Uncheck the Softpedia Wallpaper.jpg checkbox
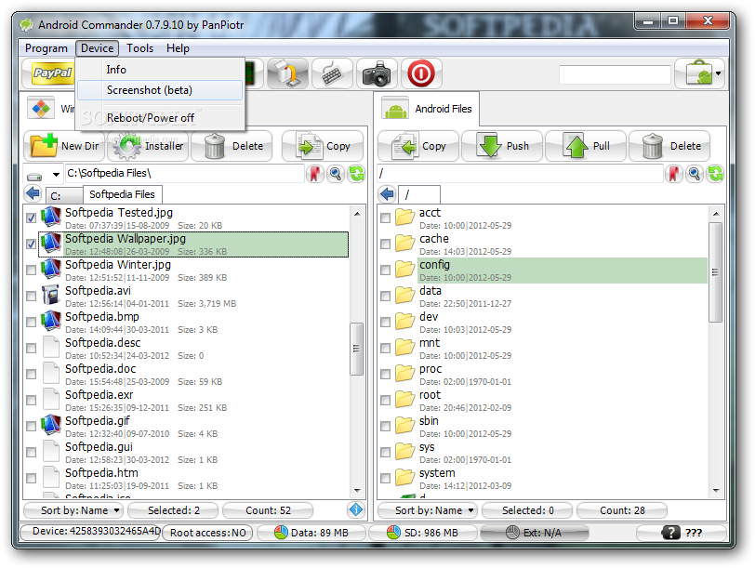Viewport: 755px width, 568px height. [x=32, y=244]
